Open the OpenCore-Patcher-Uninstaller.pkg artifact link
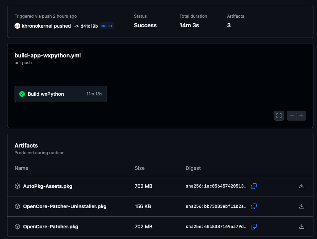Viewport: 317px width, 239px height. click(x=65, y=206)
